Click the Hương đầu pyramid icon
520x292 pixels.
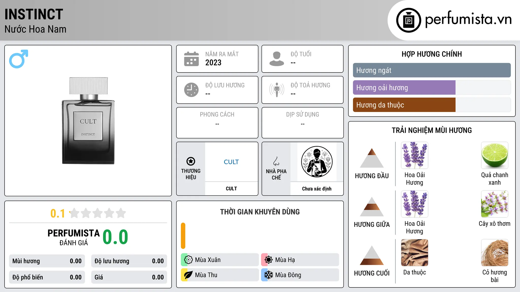pos(372,158)
